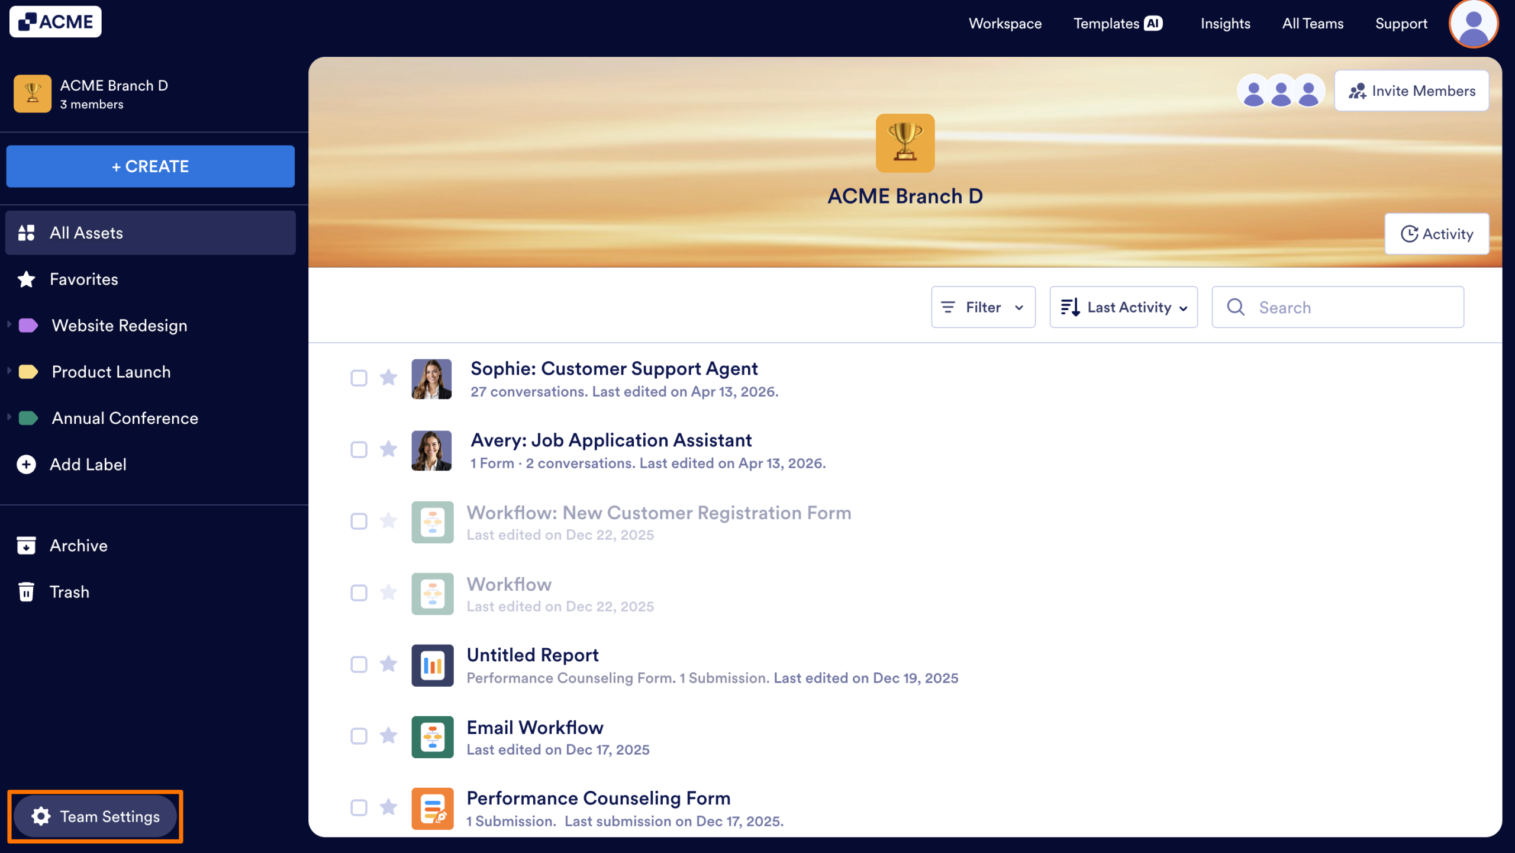Click the green Annual Conference label swatch

coord(28,418)
